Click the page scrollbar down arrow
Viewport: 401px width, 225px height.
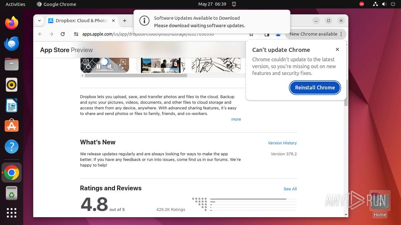click(x=346, y=215)
